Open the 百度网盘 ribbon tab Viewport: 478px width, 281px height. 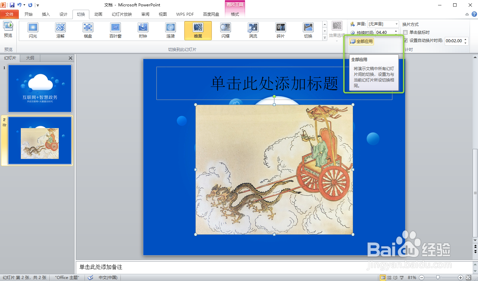(211, 14)
